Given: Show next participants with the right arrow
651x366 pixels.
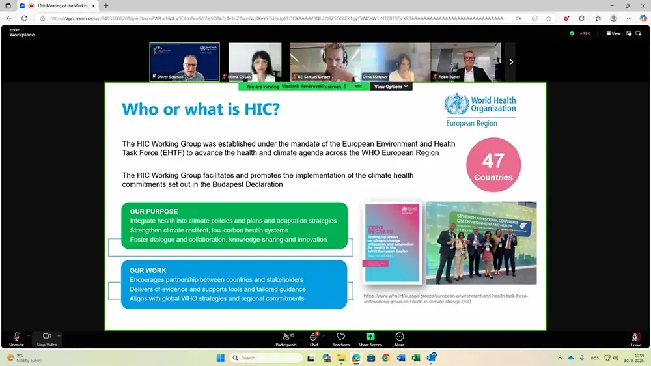Looking at the screenshot, I should click(511, 62).
